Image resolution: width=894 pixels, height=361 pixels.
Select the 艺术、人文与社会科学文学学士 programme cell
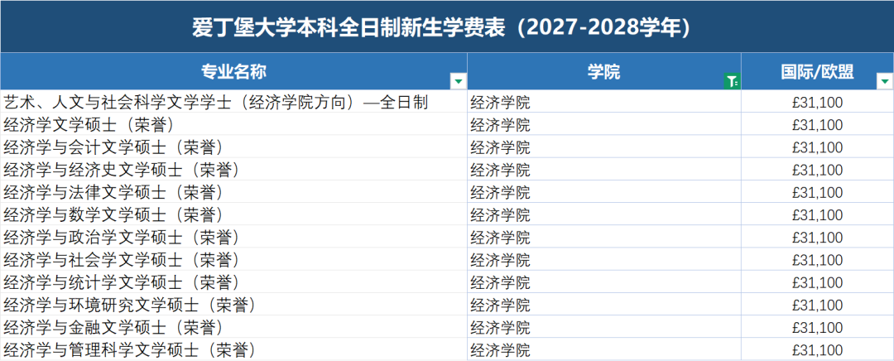(x=233, y=102)
